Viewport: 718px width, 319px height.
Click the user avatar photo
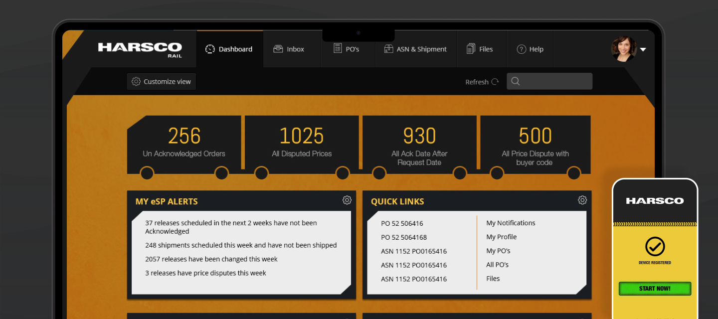624,49
